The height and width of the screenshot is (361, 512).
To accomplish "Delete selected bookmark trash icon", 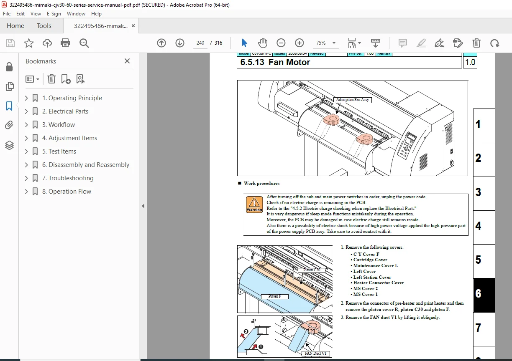I will click(51, 79).
